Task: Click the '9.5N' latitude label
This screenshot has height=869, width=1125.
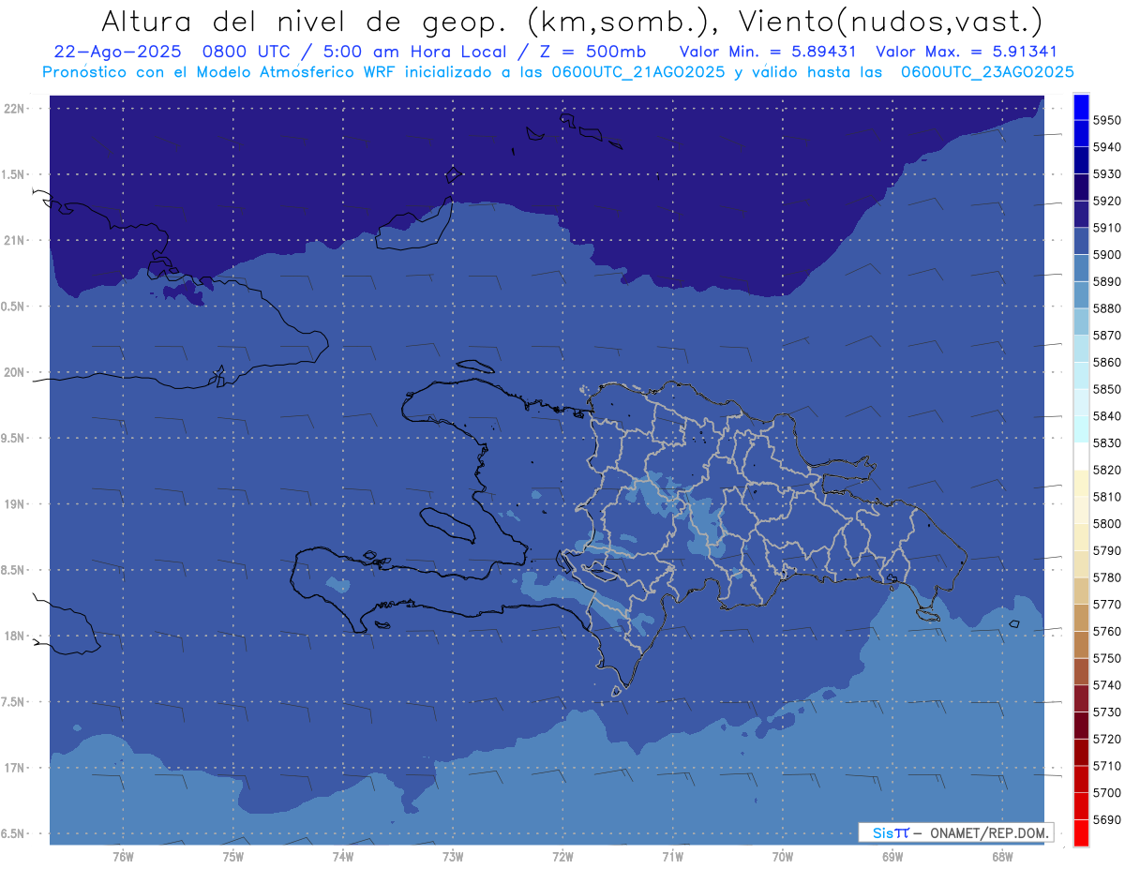Action: pyautogui.click(x=13, y=438)
